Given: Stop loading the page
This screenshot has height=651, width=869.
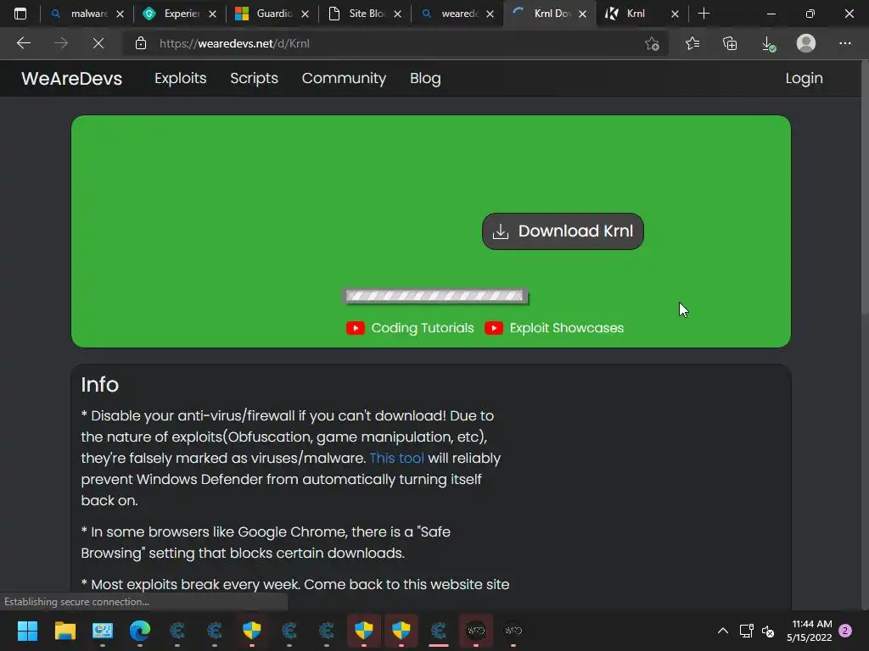Looking at the screenshot, I should coord(98,43).
